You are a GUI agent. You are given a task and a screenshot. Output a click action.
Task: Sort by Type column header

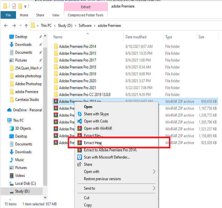[180, 37]
